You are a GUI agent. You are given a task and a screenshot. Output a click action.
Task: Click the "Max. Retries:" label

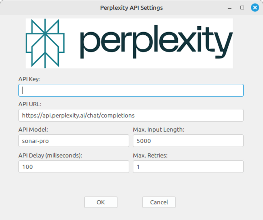150,155
